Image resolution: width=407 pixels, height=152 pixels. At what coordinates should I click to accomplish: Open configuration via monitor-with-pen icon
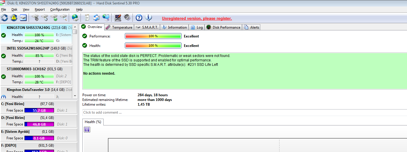coord(118,18)
